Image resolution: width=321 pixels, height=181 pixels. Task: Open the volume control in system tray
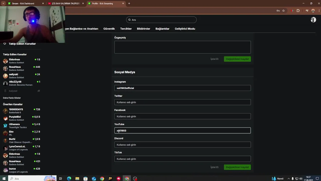tap(301, 179)
